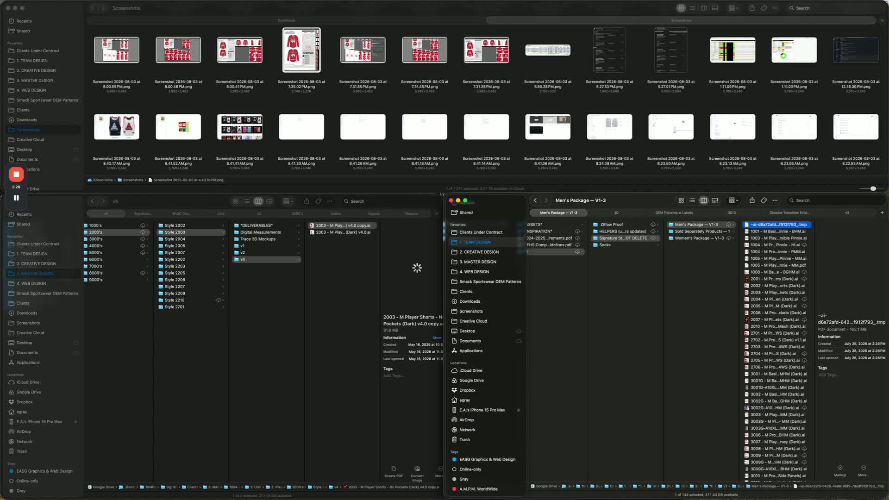Expand the 3000's folder
Image resolution: width=889 pixels, height=500 pixels.
pos(148,239)
